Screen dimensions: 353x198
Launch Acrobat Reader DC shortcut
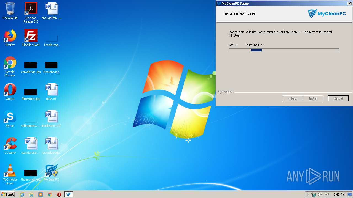(x=31, y=13)
